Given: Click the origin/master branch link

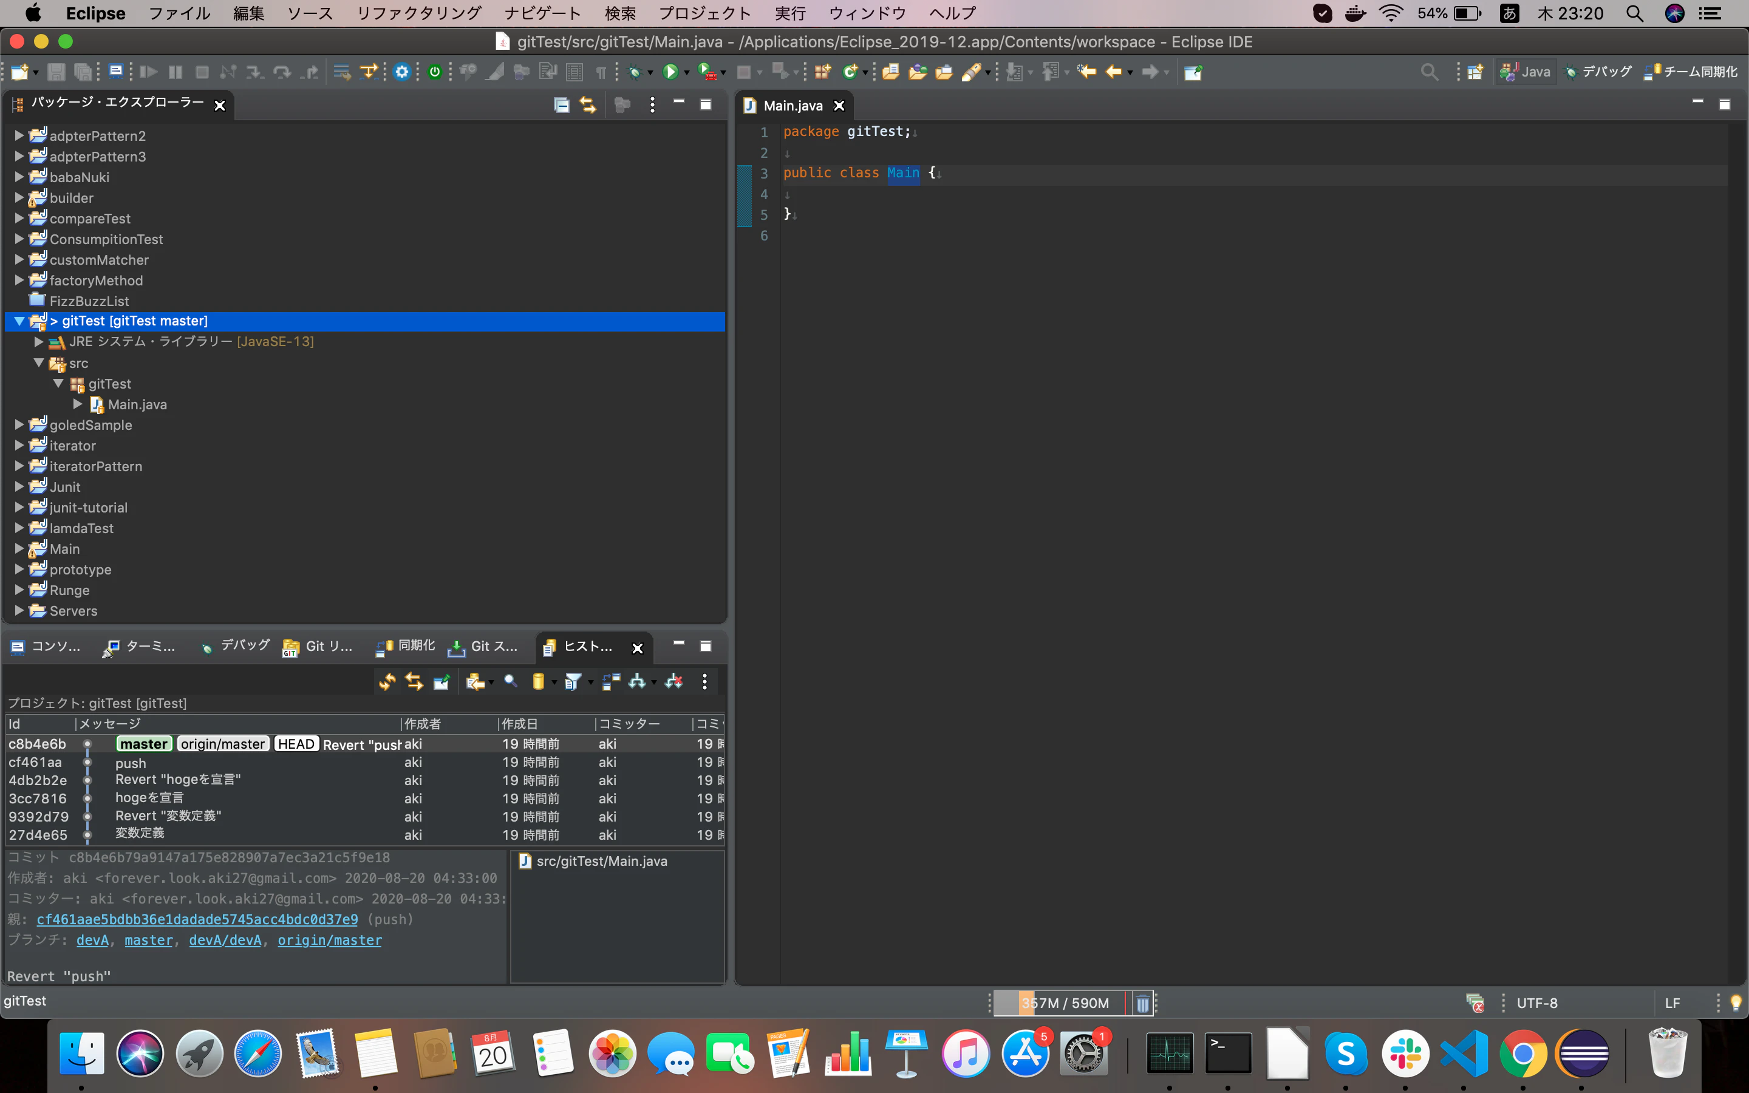Looking at the screenshot, I should pos(330,940).
